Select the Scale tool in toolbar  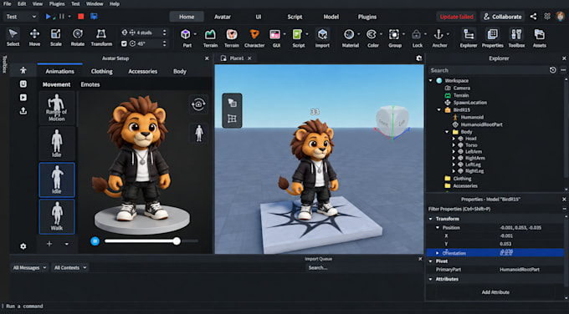click(55, 38)
